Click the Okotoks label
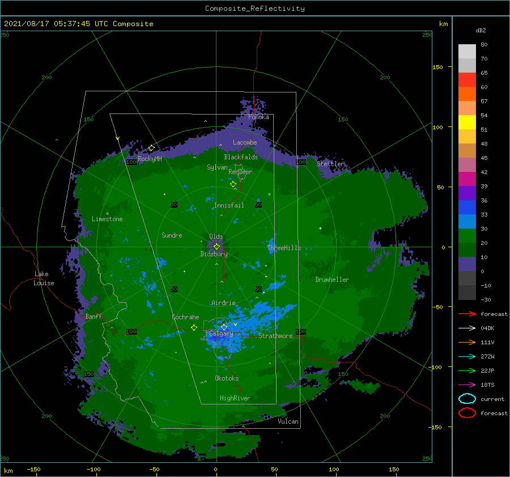The width and height of the screenshot is (510, 477). tap(227, 378)
